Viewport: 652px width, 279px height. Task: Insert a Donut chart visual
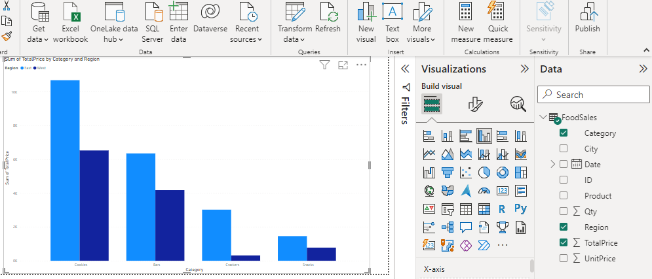[x=503, y=172]
